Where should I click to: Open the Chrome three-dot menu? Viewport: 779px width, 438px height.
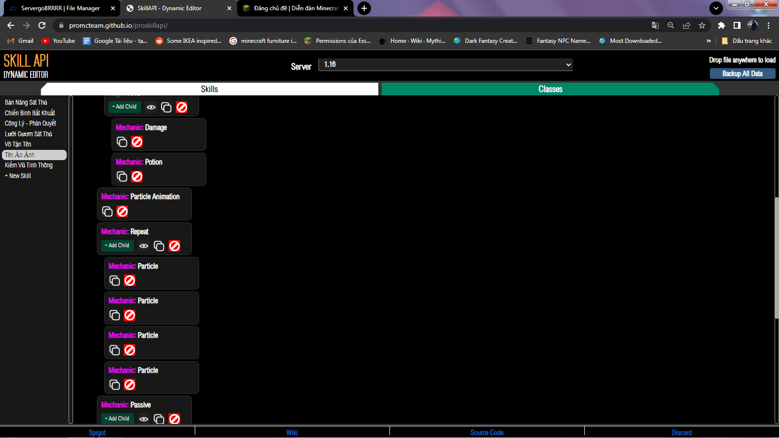click(x=769, y=25)
